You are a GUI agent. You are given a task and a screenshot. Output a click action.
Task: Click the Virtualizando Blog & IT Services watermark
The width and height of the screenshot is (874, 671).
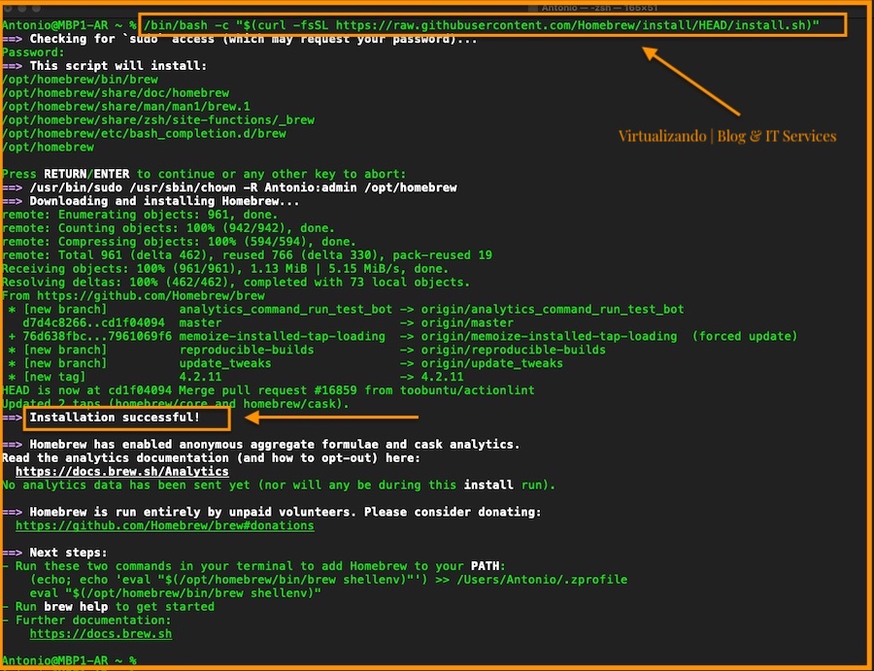coord(726,136)
